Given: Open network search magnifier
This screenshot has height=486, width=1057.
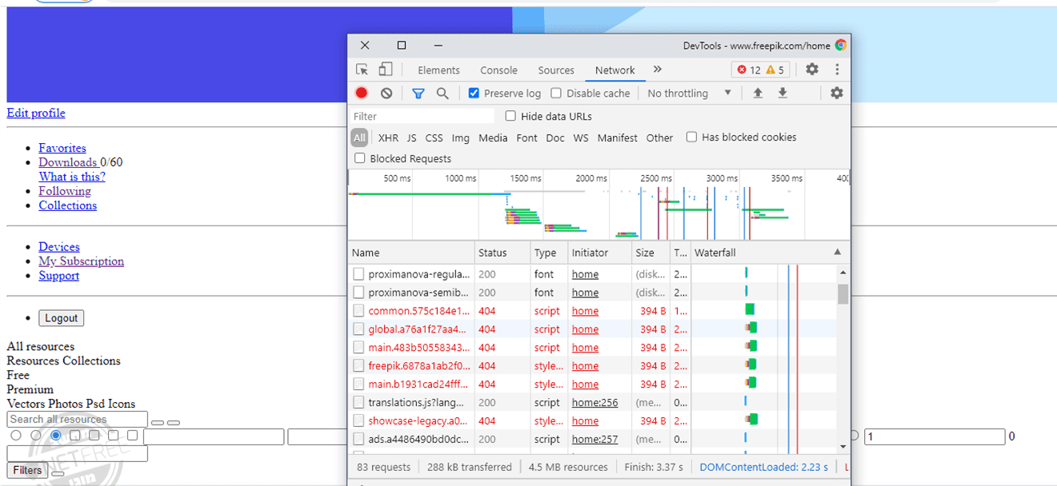Looking at the screenshot, I should tap(442, 94).
